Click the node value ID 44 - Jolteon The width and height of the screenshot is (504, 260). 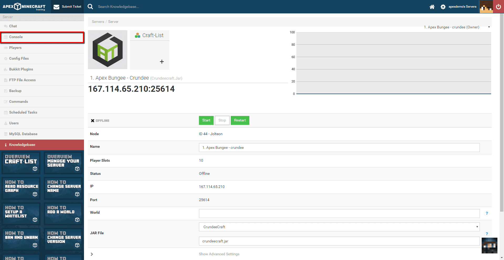[x=211, y=134]
